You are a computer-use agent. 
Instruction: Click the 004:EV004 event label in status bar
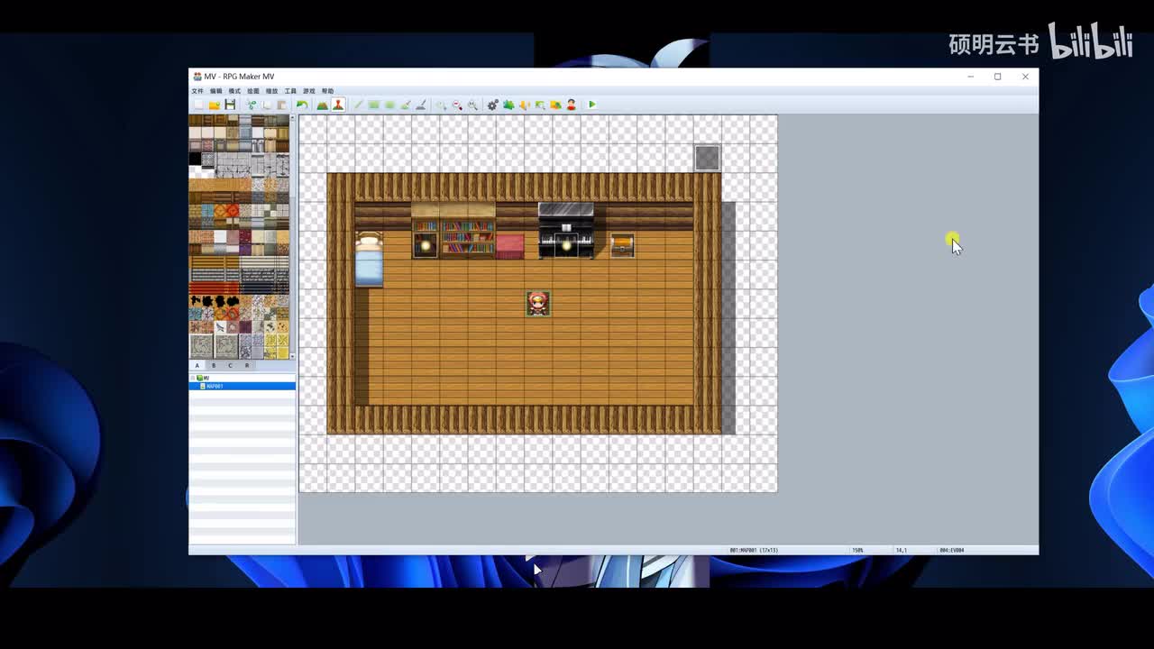pyautogui.click(x=952, y=550)
